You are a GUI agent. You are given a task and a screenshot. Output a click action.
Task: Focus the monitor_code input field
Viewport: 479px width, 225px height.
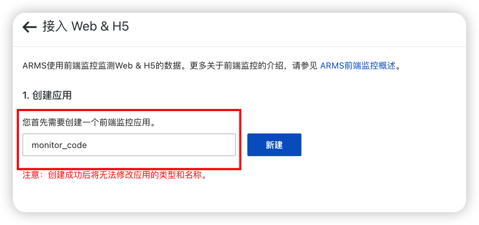(129, 145)
